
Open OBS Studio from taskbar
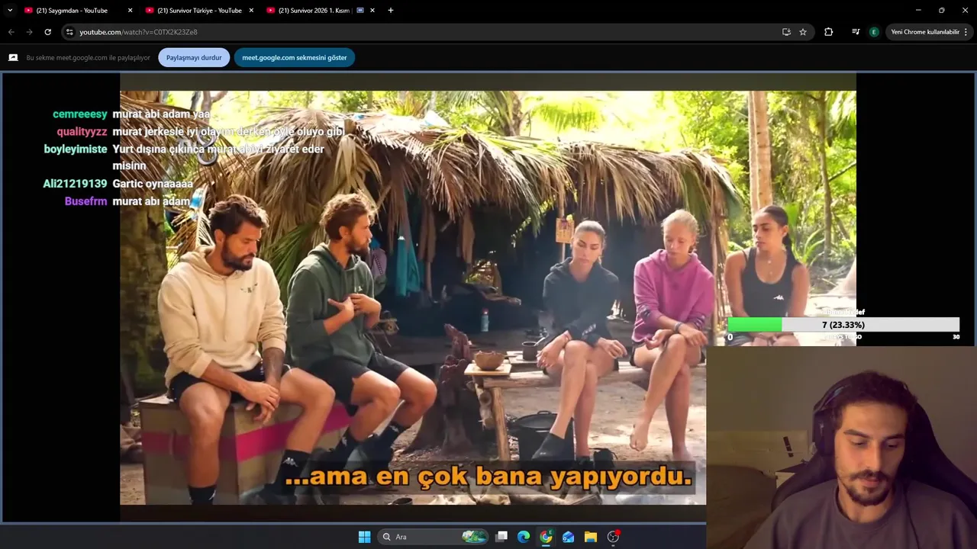(613, 537)
